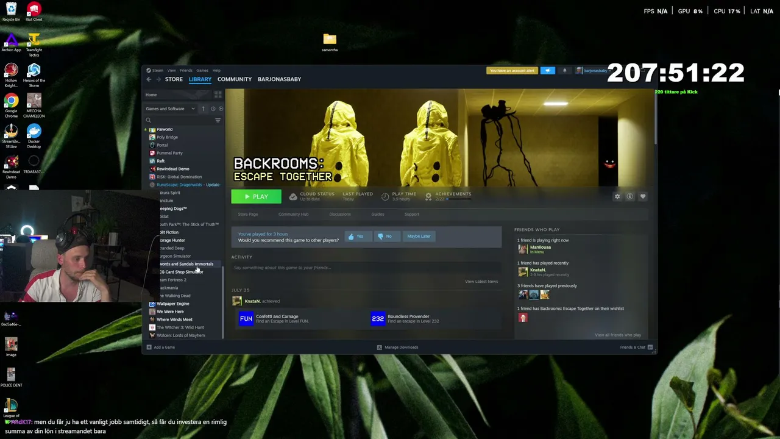This screenshot has height=439, width=780.
Task: Switch to the LIBRARY tab
Action: click(x=200, y=79)
